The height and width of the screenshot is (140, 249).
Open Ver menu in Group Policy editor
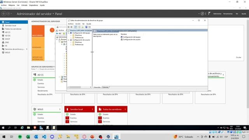pyautogui.click(x=83, y=24)
